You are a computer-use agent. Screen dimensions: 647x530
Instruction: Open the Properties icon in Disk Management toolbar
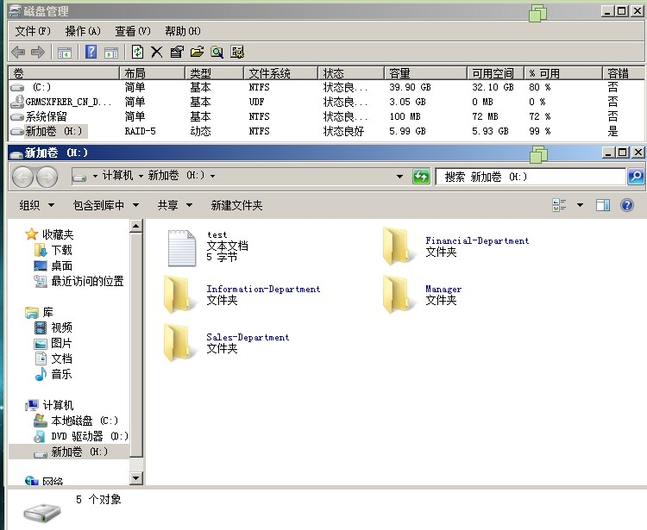tap(177, 52)
